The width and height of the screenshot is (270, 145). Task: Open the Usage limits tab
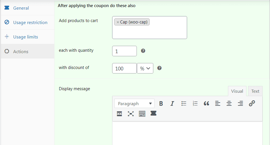(28, 37)
